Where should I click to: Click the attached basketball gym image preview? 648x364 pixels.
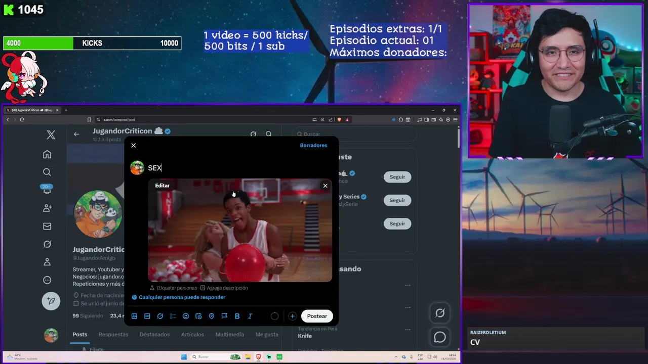(x=240, y=230)
